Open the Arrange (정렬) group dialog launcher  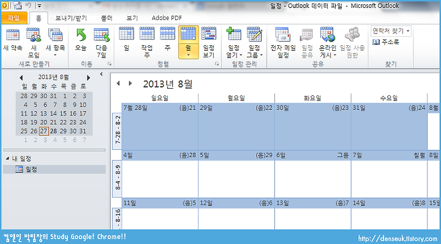point(217,64)
